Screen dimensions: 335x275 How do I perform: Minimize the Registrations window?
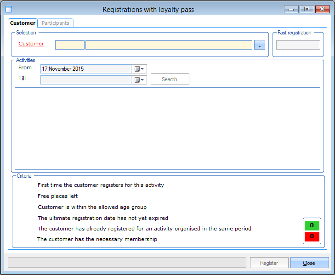[x=291, y=9]
